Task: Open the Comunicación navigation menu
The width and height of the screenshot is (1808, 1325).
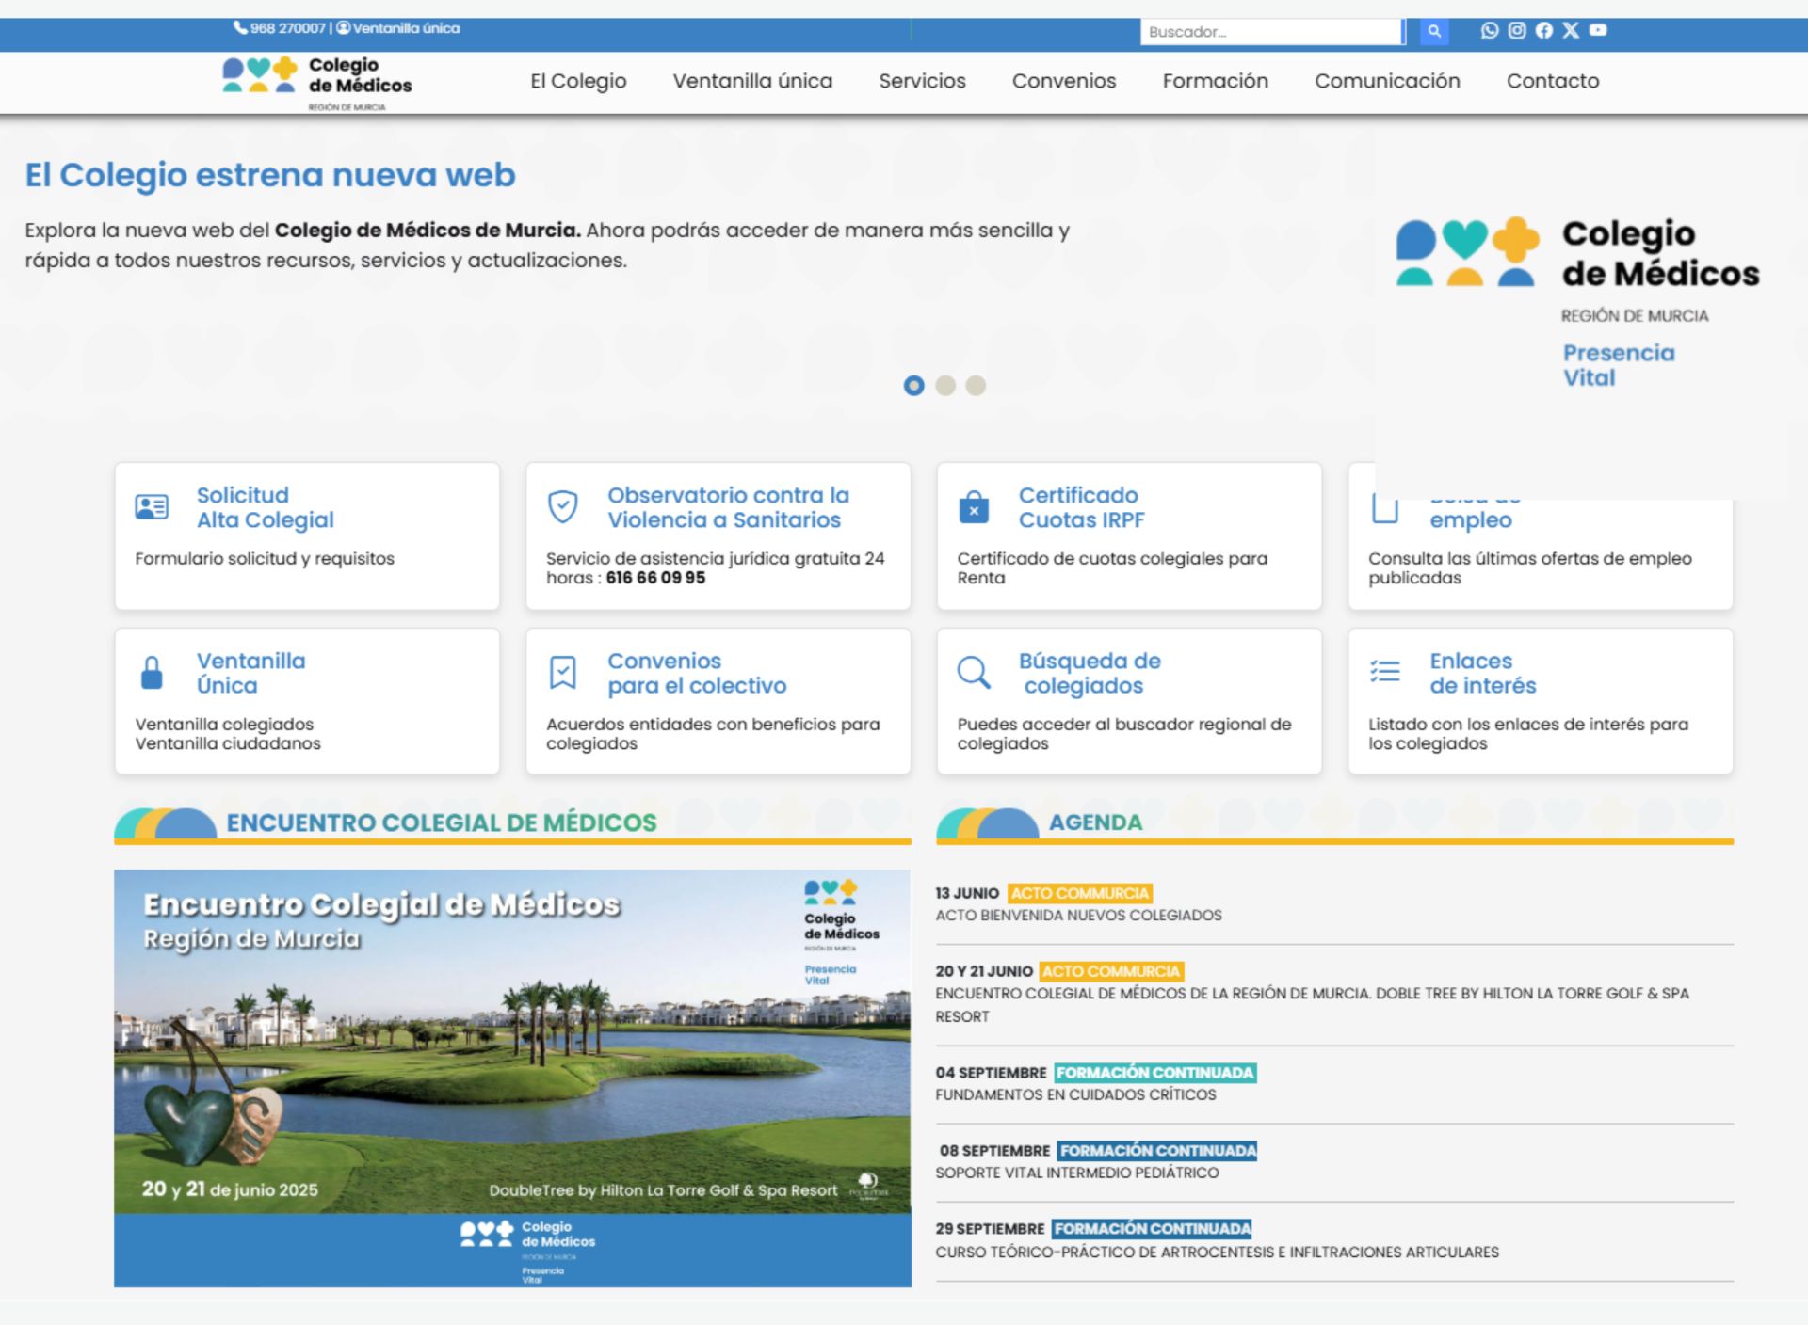Action: point(1386,82)
